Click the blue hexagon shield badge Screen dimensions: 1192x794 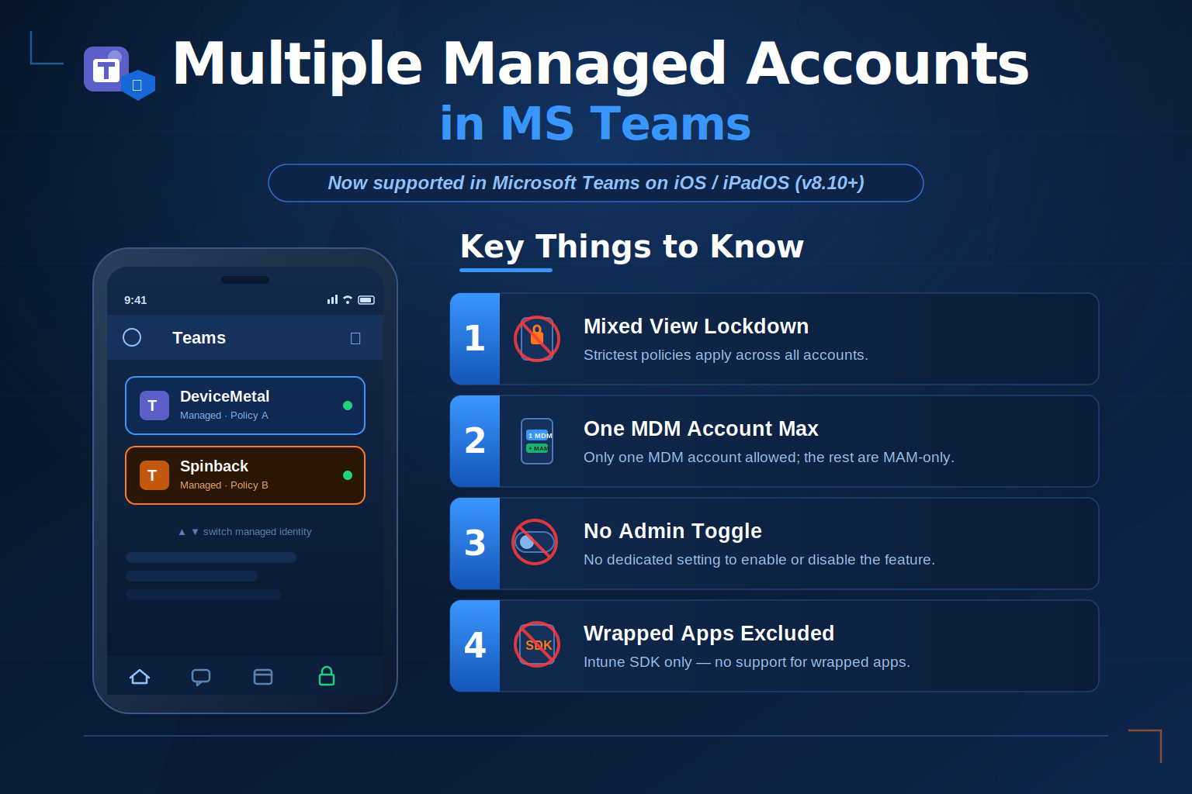pyautogui.click(x=138, y=85)
